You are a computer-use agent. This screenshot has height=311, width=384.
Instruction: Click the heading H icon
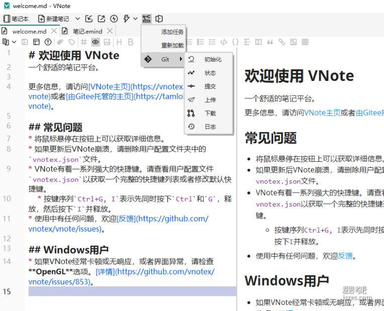point(119,42)
